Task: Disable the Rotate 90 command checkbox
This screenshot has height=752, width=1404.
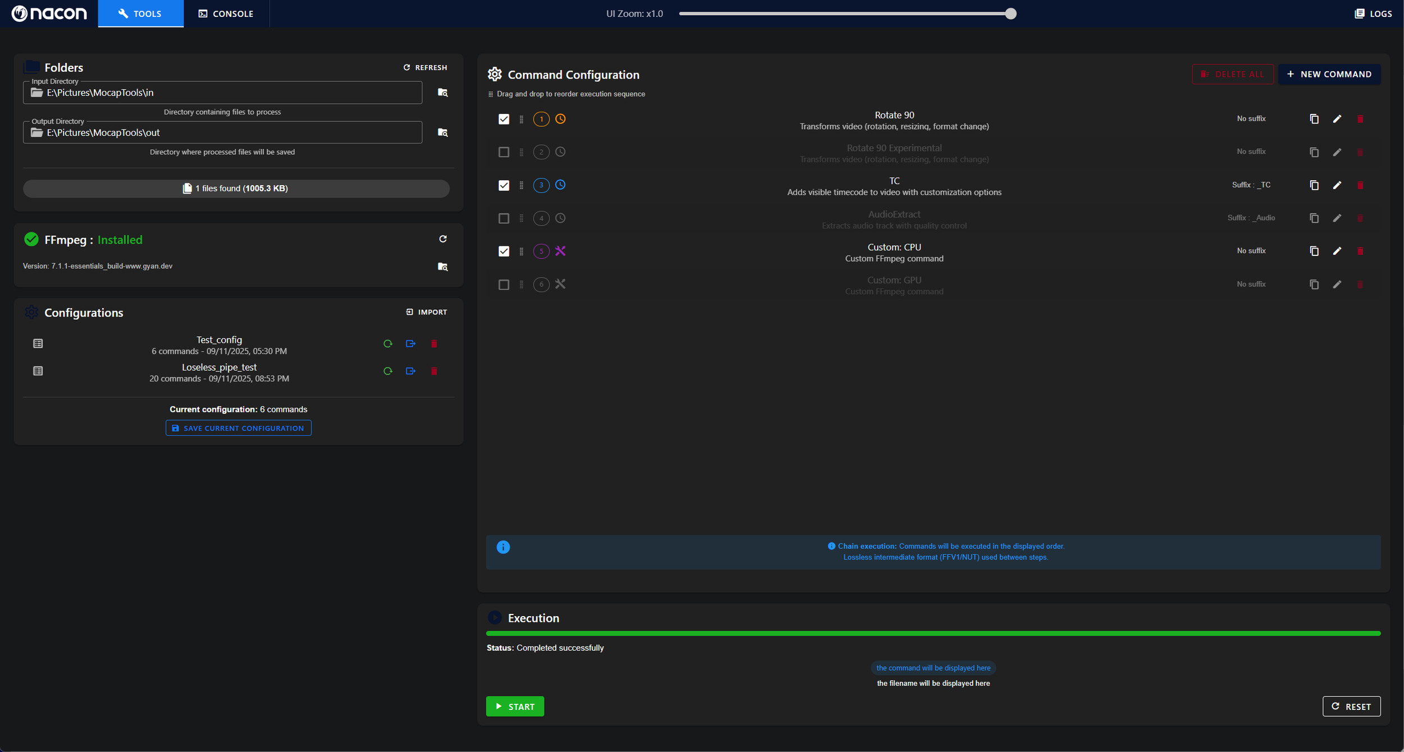Action: 504,119
